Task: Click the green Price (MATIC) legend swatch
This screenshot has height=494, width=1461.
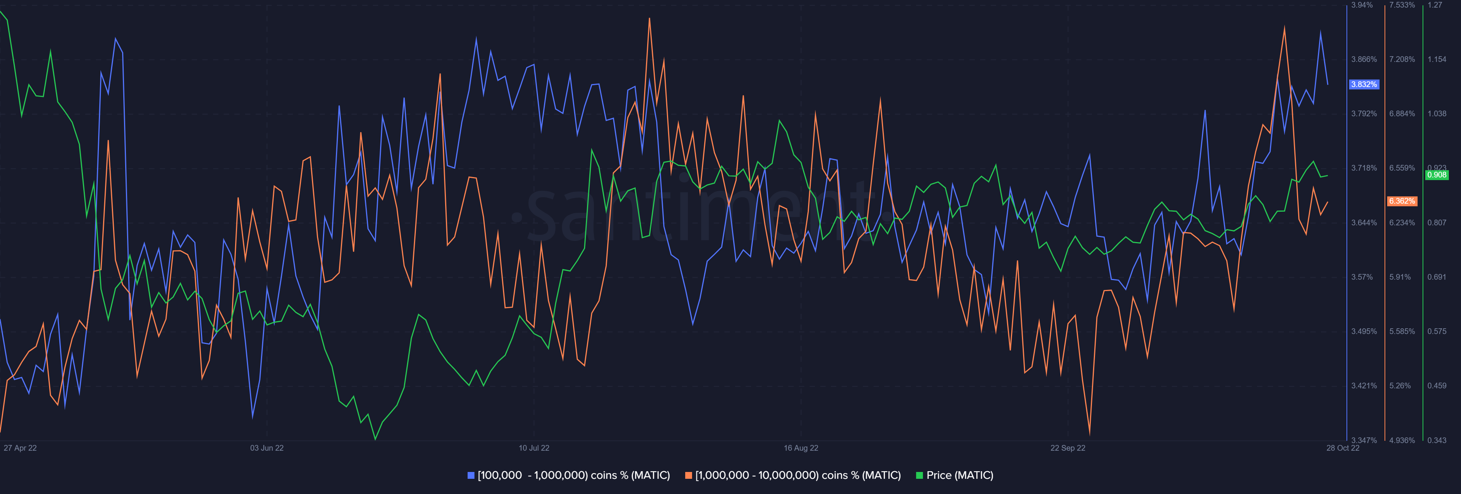Action: 919,475
